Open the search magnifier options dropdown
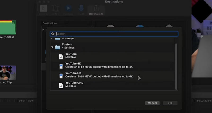The width and height of the screenshot is (212, 113). [x=53, y=34]
